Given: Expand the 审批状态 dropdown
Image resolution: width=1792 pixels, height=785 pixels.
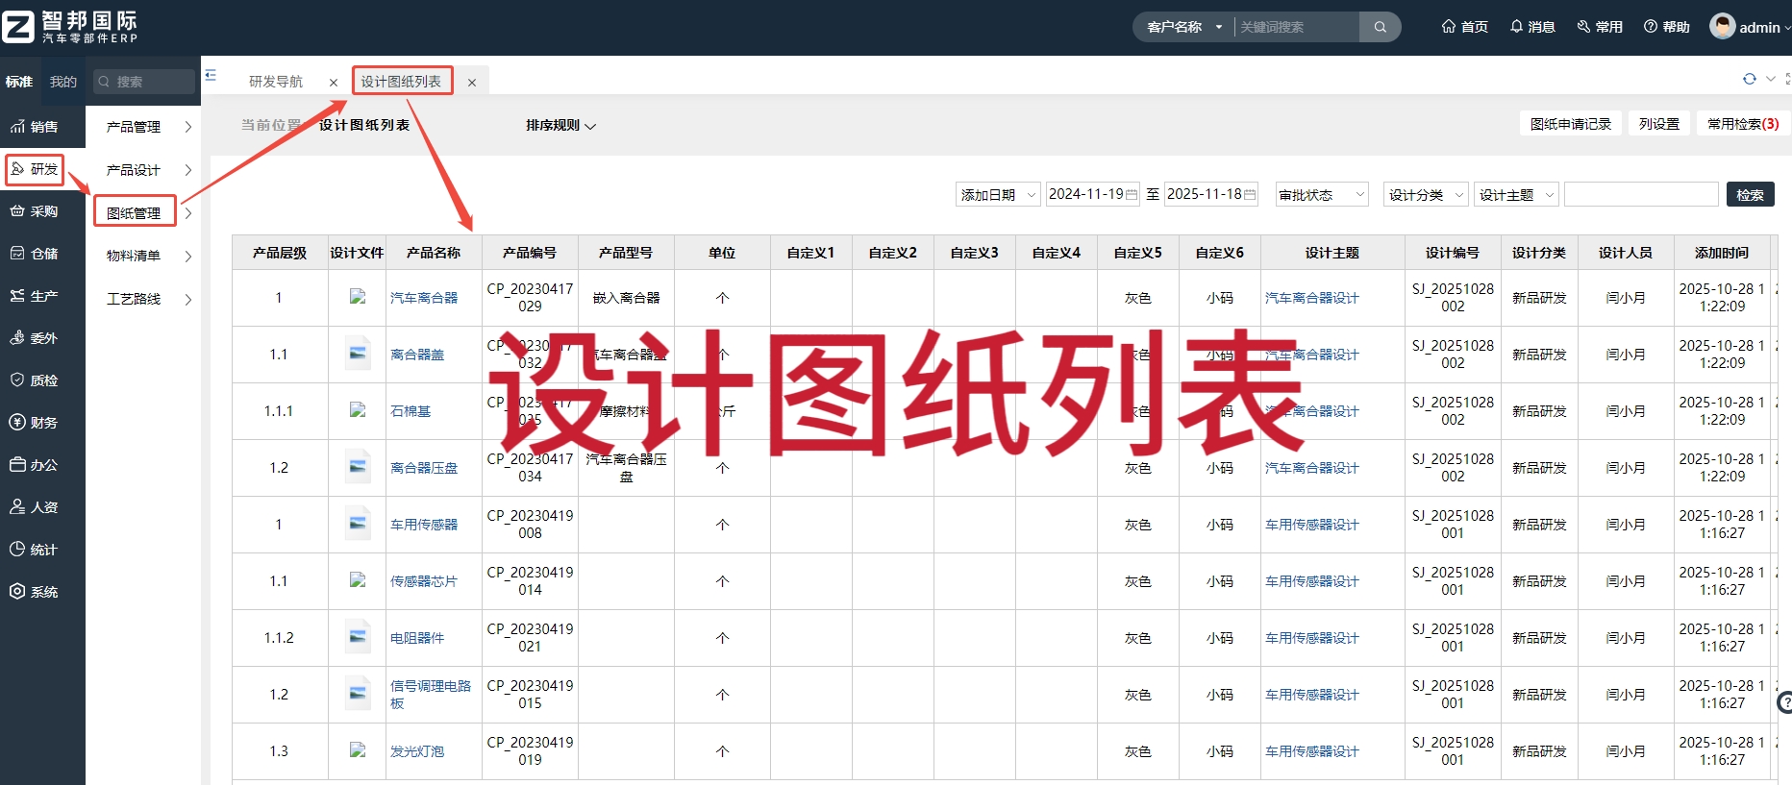Looking at the screenshot, I should click(1322, 195).
